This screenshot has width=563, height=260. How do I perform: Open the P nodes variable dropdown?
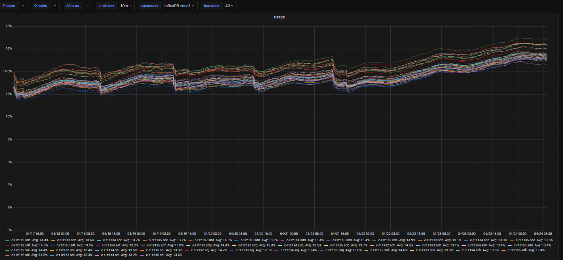pyautogui.click(x=22, y=6)
